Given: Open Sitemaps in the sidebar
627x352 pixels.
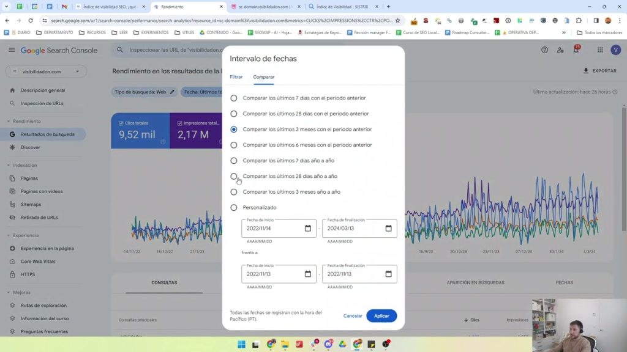Looking at the screenshot, I should point(31,204).
